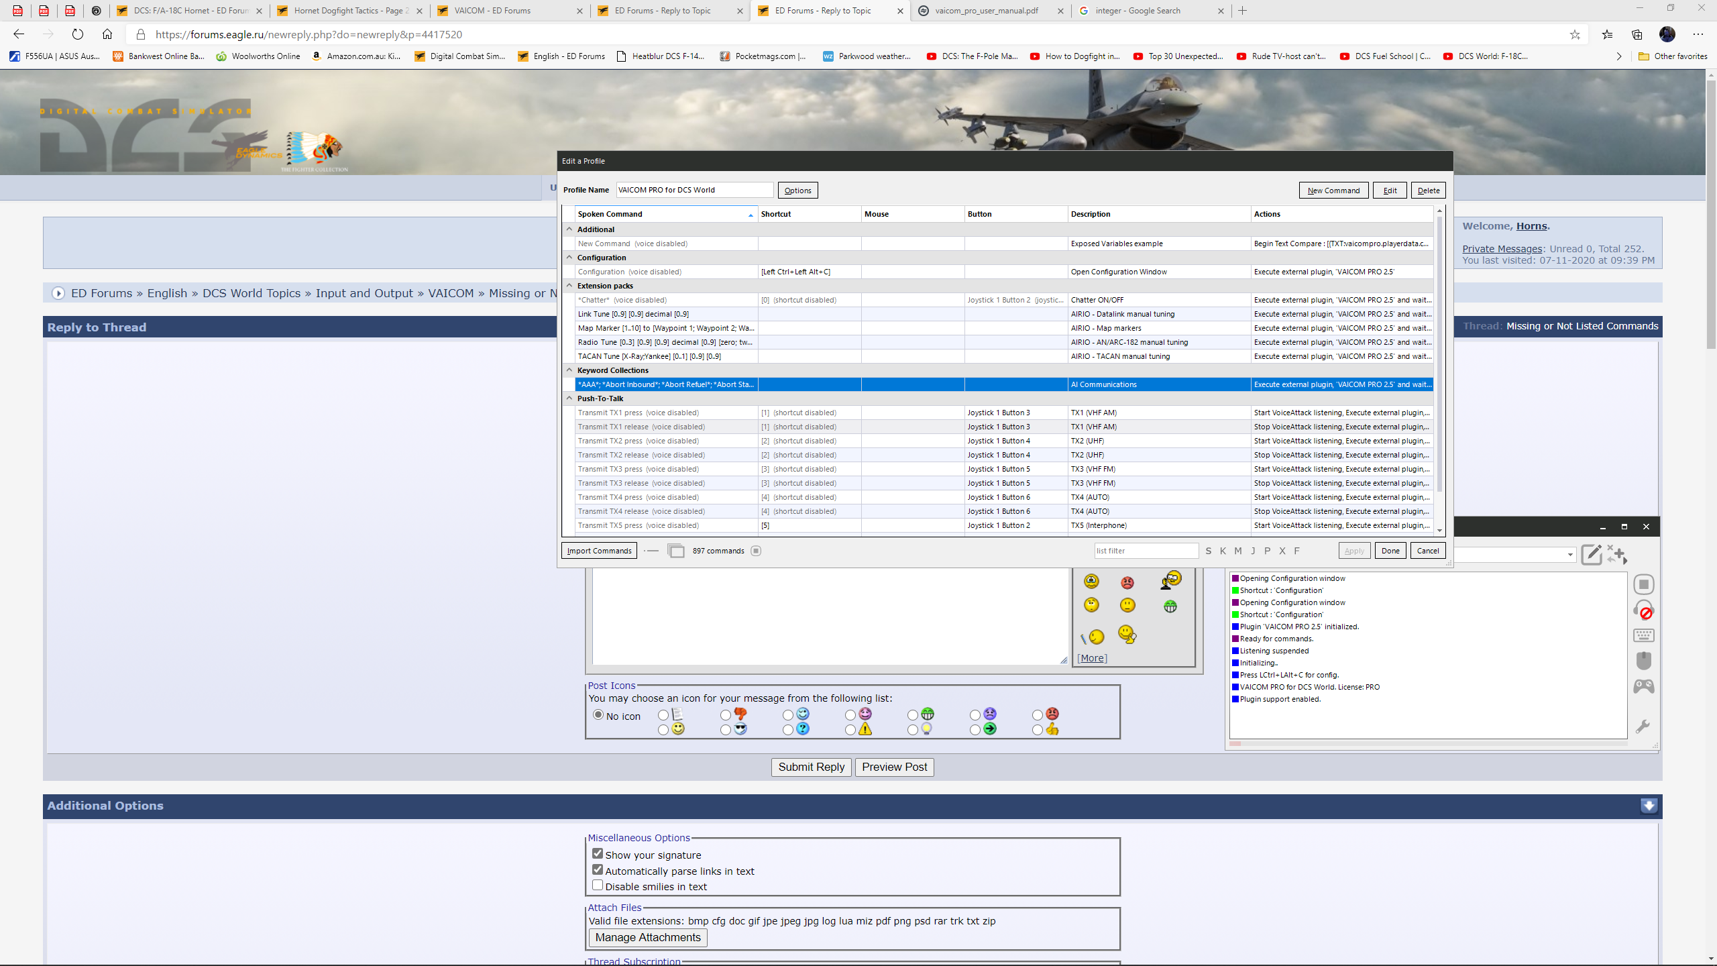
Task: Open the English - ED Forums bookmark
Action: click(561, 56)
